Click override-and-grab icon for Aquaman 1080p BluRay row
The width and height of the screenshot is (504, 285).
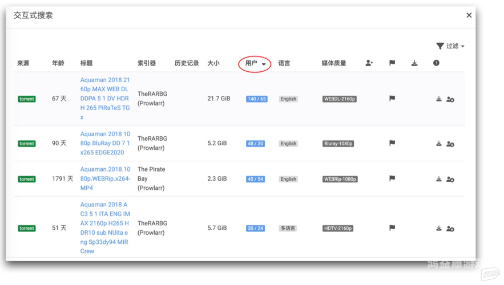click(x=450, y=144)
